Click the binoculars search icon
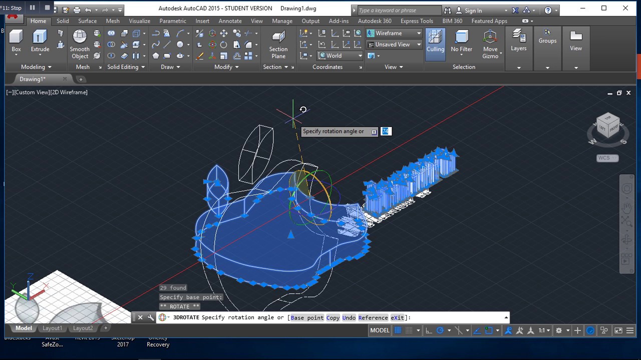The height and width of the screenshot is (360, 641). click(x=447, y=10)
